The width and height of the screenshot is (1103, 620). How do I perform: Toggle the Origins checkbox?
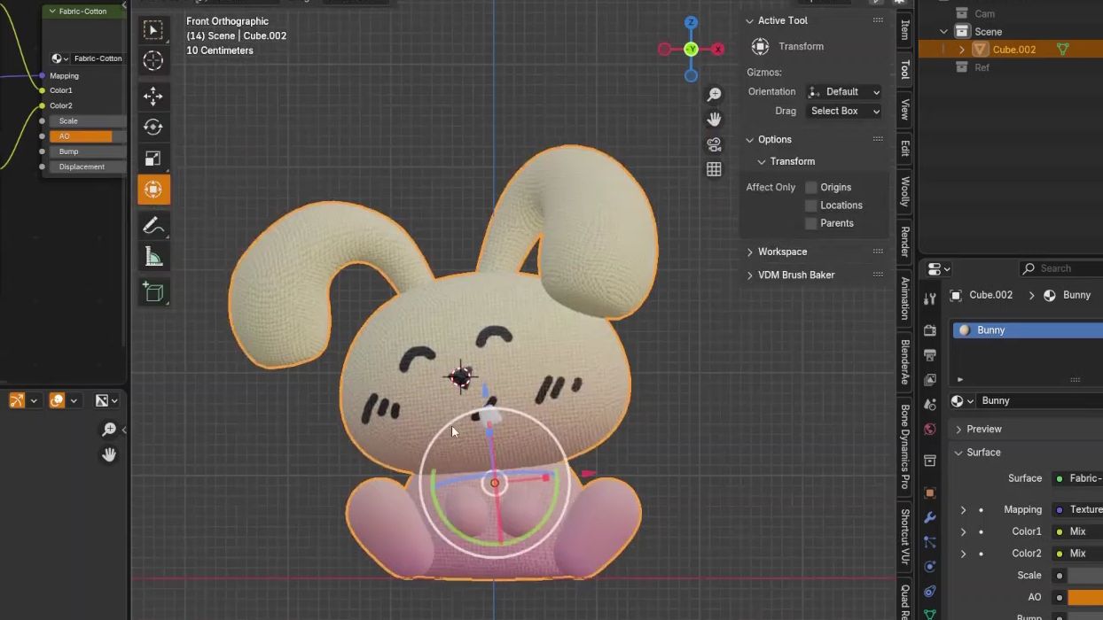(811, 187)
